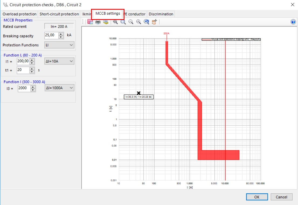Click the save chart image icon

coord(90,22)
